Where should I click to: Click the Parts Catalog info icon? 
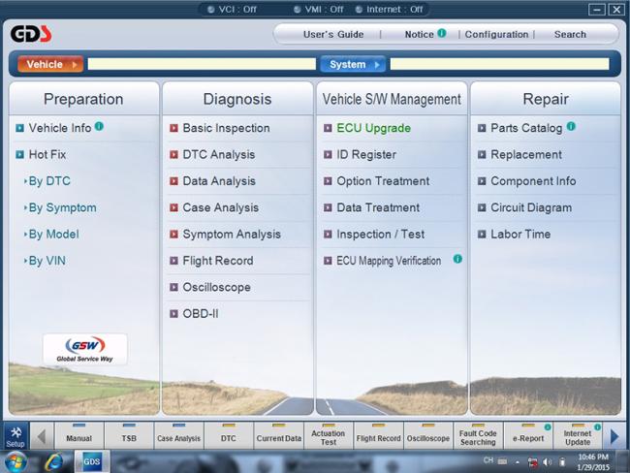571,127
